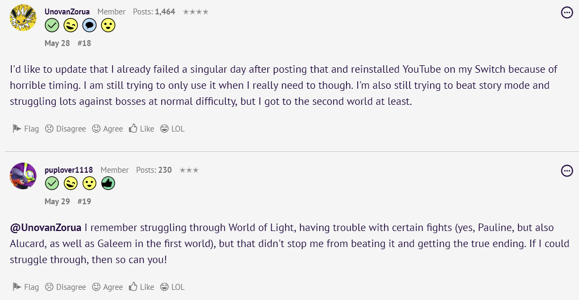Flag UnovanZorua's post #18
Image resolution: width=579 pixels, height=300 pixels.
click(26, 129)
